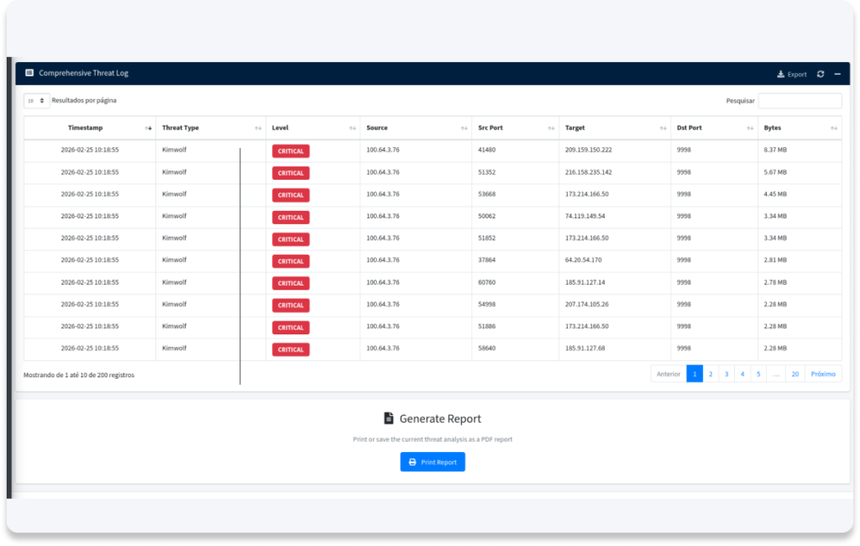
Task: Click inside the Pesquisar search field
Action: coord(800,101)
